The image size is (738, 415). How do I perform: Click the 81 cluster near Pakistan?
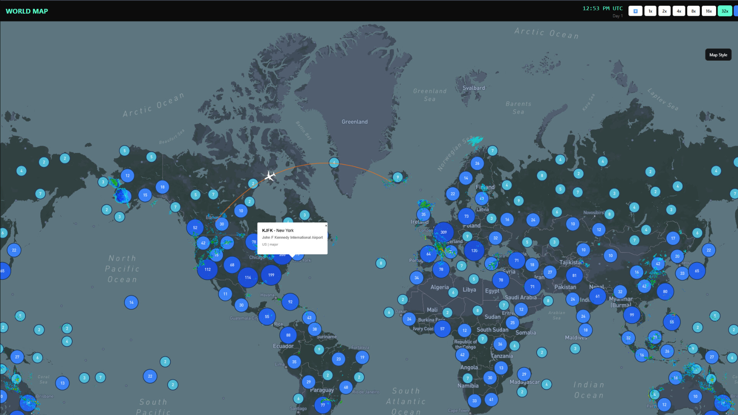coord(574,275)
